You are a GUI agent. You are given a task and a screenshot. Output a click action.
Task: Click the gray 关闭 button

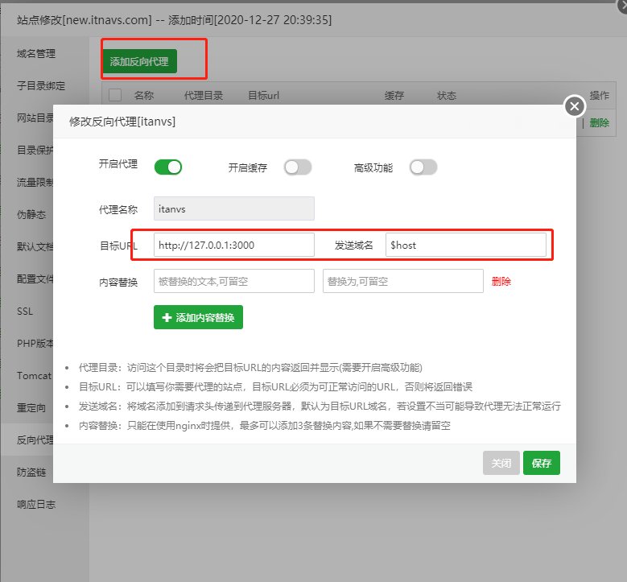pos(501,463)
